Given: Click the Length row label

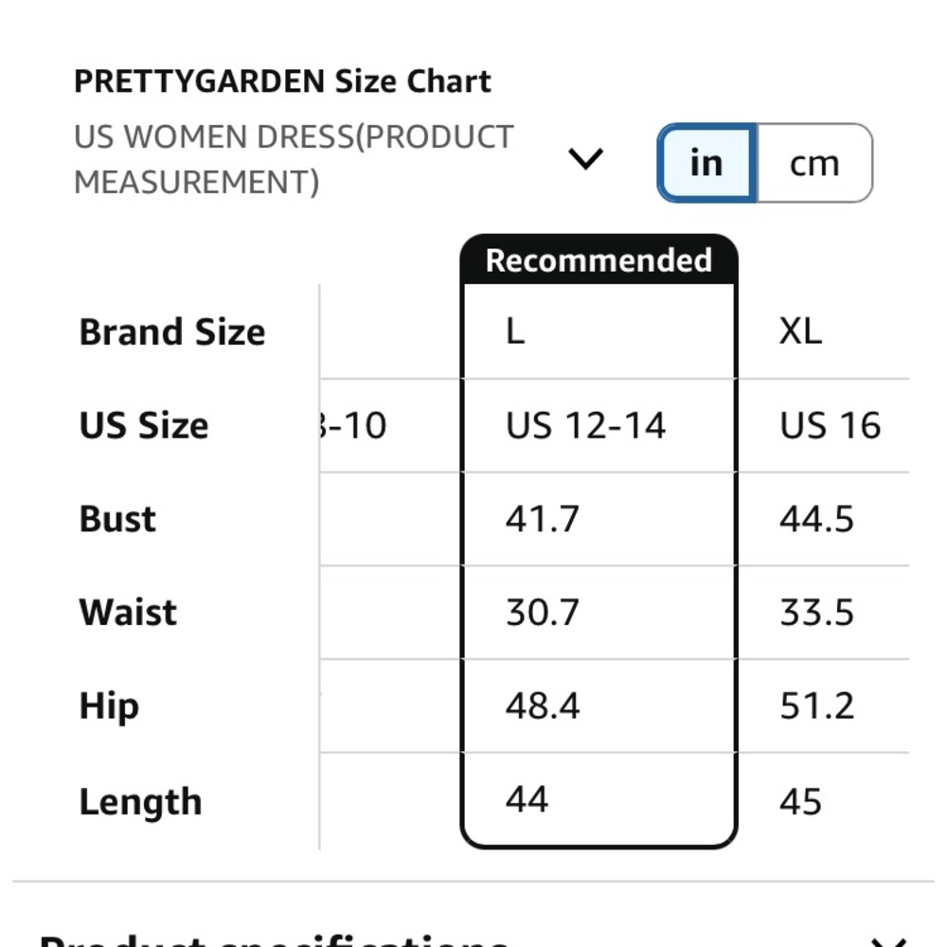Looking at the screenshot, I should pos(140,801).
